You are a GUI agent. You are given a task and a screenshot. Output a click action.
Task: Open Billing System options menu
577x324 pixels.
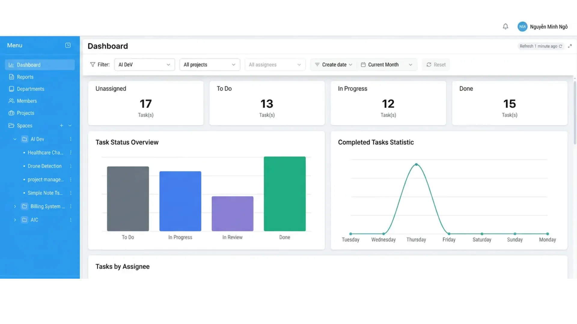click(71, 206)
